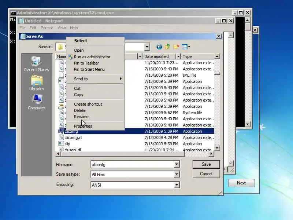Screen dimensions: 293x220
Task: Open the Notepad View menu
Action: click(62, 28)
